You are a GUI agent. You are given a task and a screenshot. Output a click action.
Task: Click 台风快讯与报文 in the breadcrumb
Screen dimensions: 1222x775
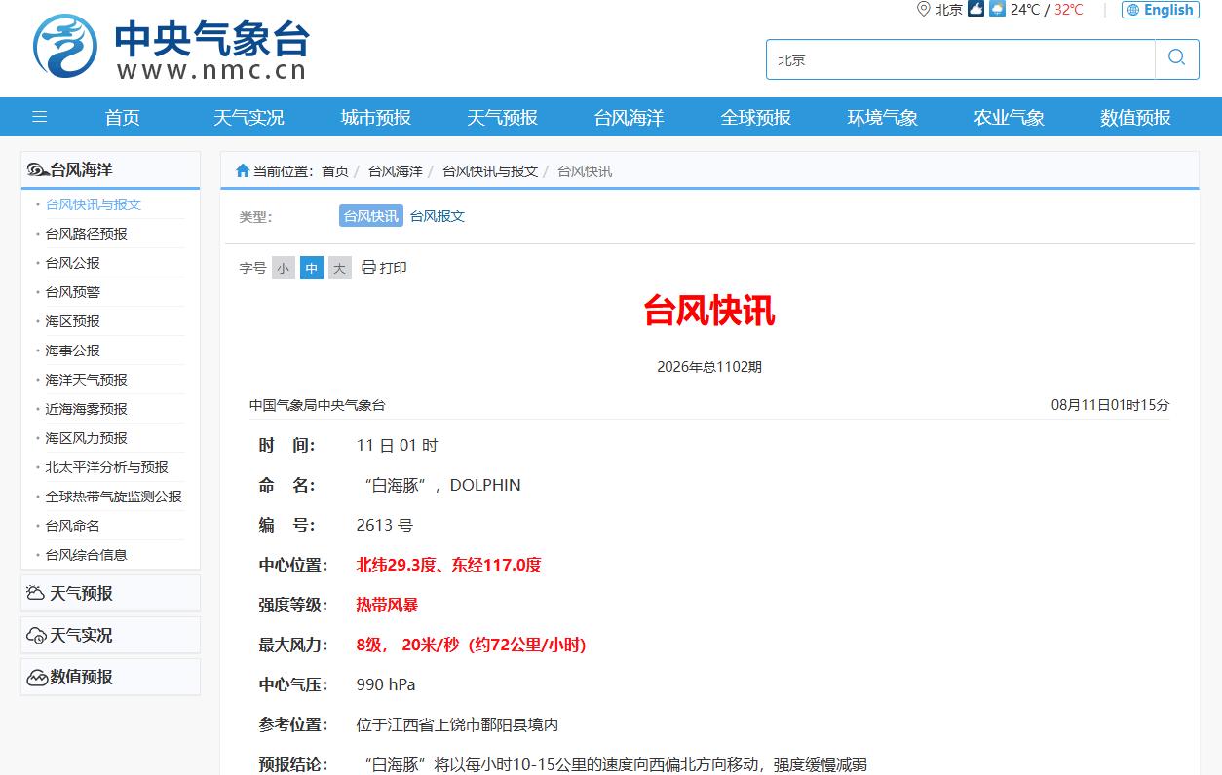490,171
